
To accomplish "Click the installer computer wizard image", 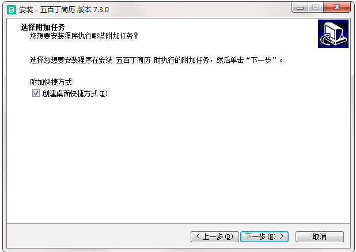I will point(333,33).
